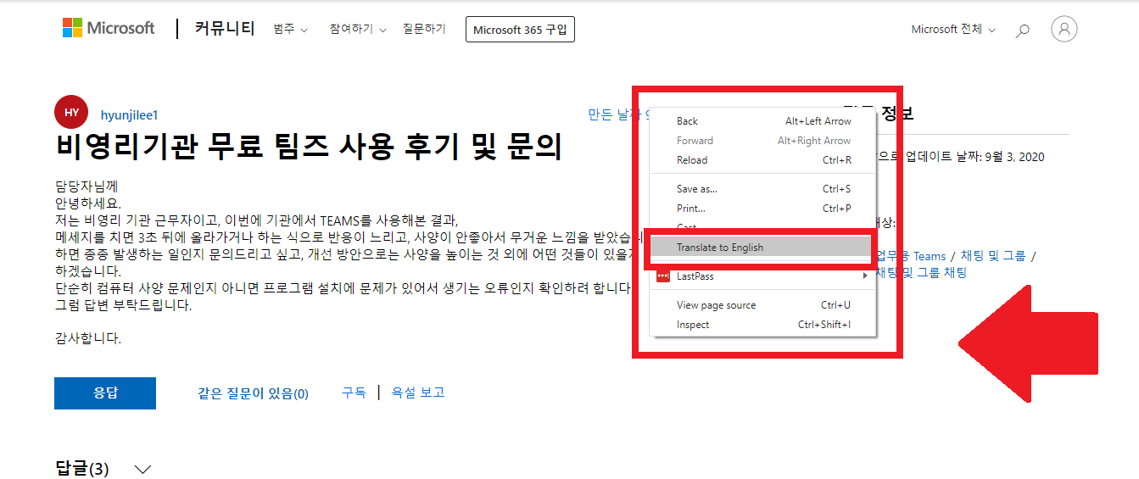
Task: Select View page source menu entry
Action: 762,305
